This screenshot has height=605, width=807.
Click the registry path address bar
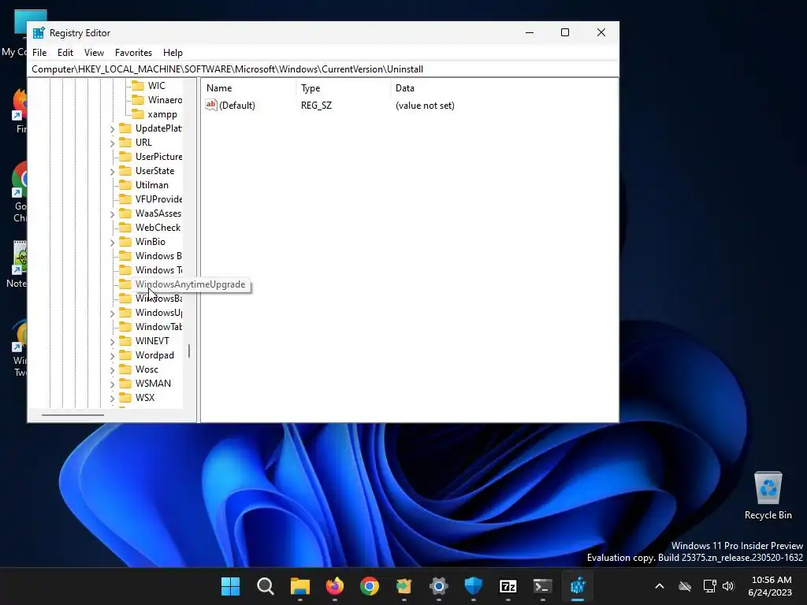(x=323, y=69)
